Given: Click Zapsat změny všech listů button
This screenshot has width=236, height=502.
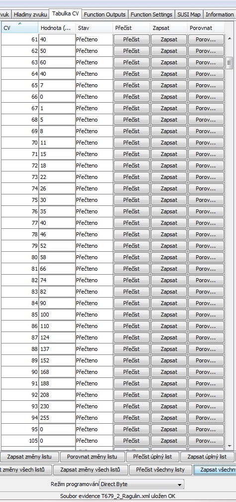Looking at the screenshot, I should click(90, 470).
